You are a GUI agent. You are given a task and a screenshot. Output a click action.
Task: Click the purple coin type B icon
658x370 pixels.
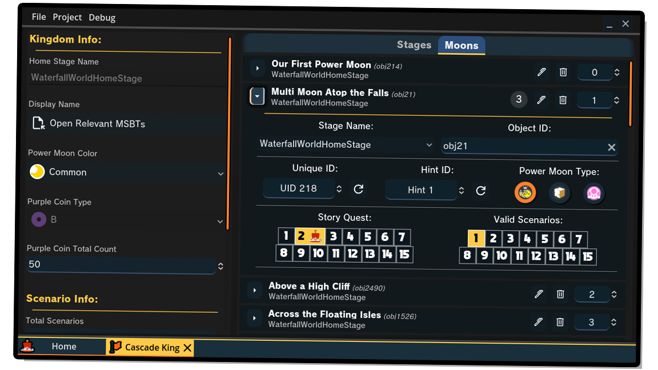pyautogui.click(x=39, y=219)
